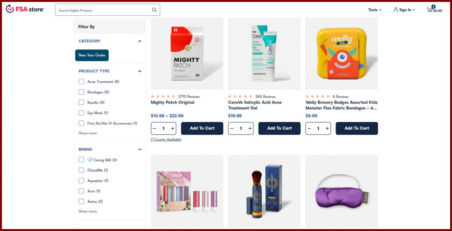Decrease Mighty Patch quantity with minus

pyautogui.click(x=154, y=128)
